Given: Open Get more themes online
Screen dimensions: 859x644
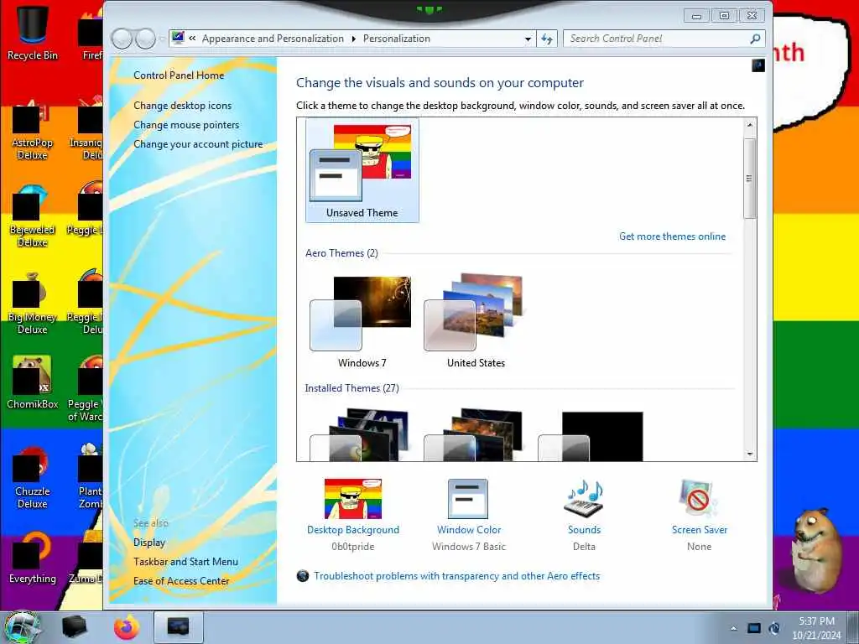Looking at the screenshot, I should point(672,236).
